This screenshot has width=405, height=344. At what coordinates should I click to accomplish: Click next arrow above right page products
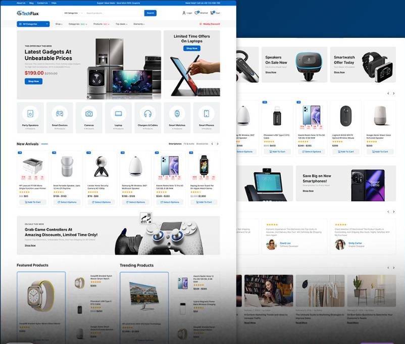tap(393, 93)
